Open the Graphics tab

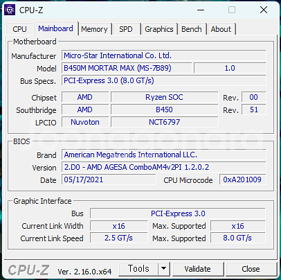(x=159, y=29)
